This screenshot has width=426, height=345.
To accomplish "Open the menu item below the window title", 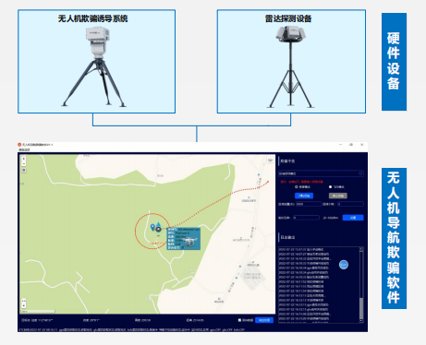I will click(24, 149).
